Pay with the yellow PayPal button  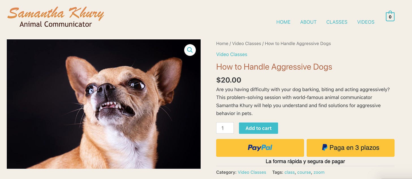click(x=260, y=148)
